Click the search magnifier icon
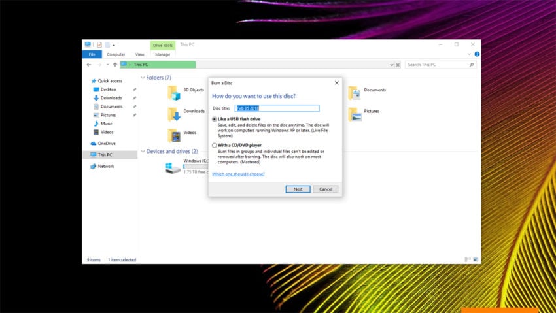 472,65
